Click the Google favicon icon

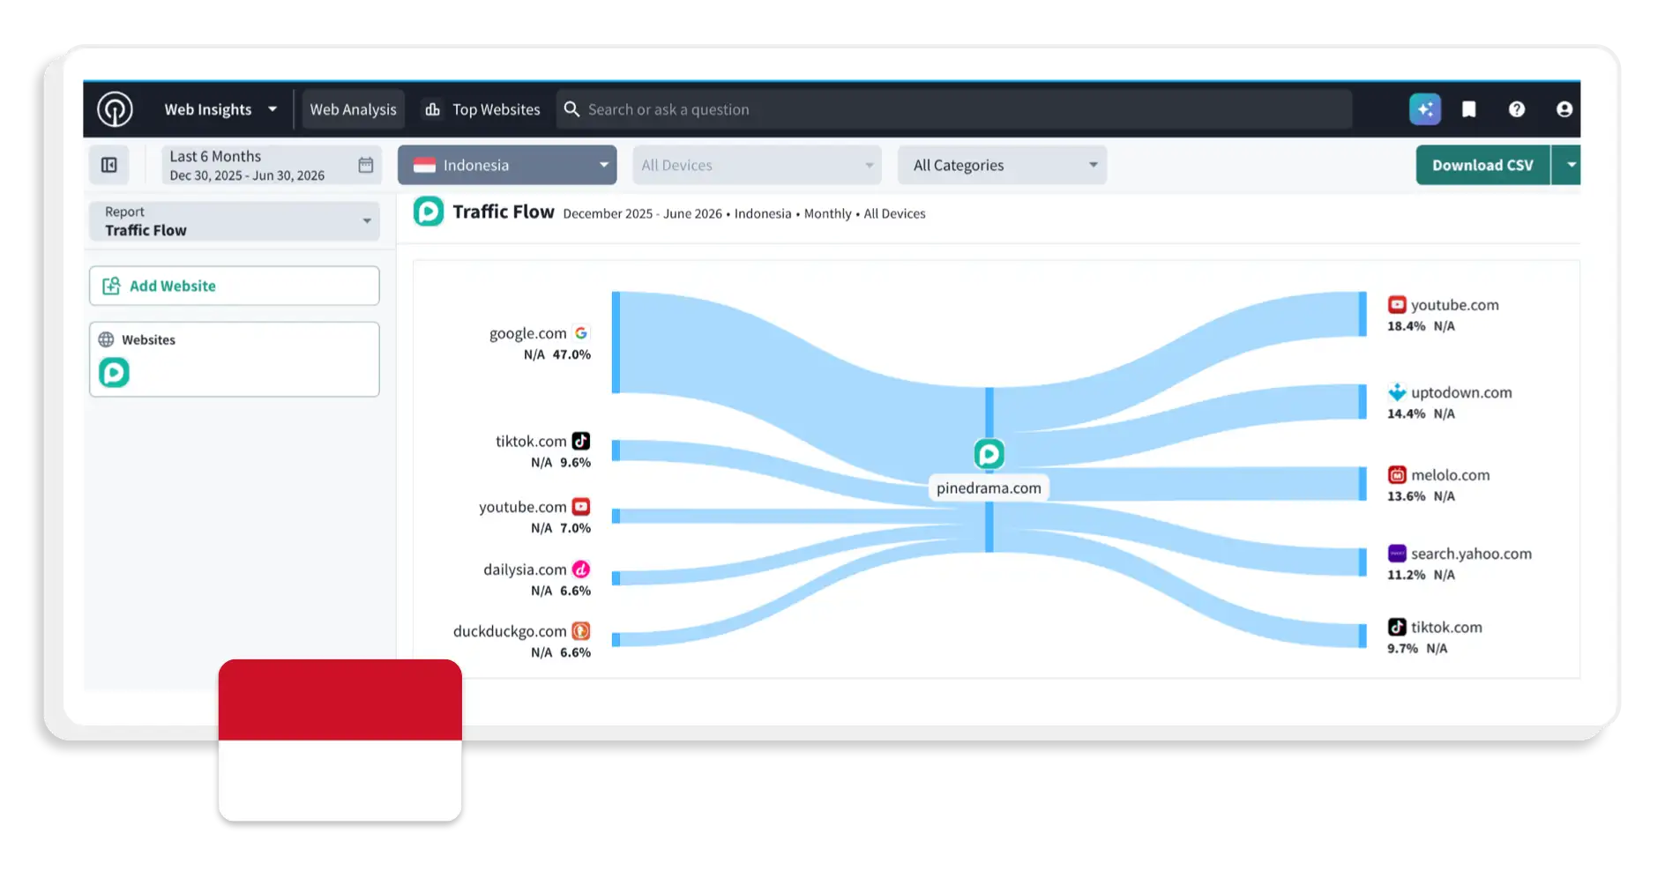(x=581, y=333)
